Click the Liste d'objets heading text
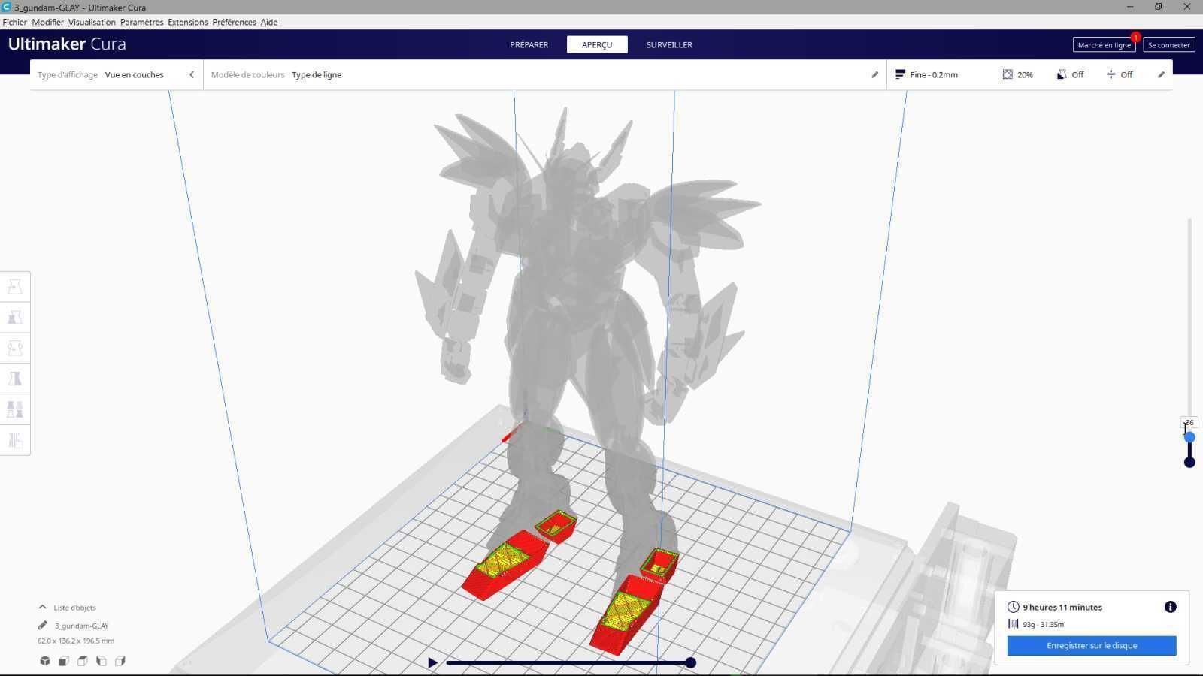 point(74,608)
